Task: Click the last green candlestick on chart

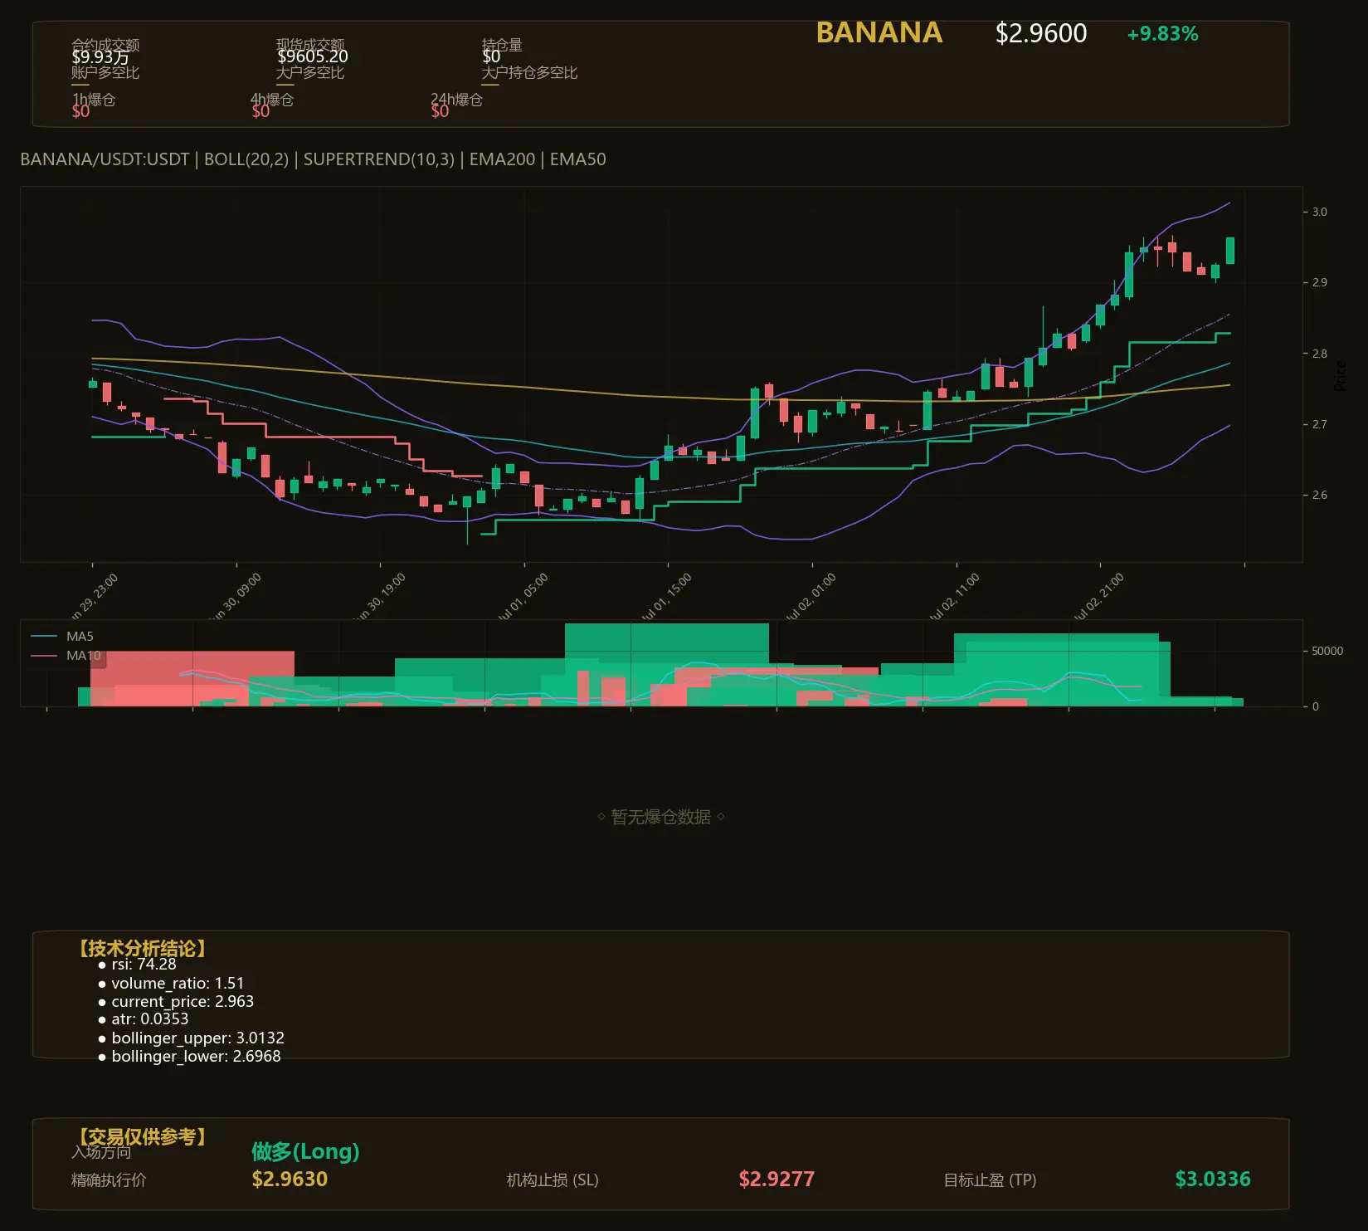Action: pos(1230,251)
